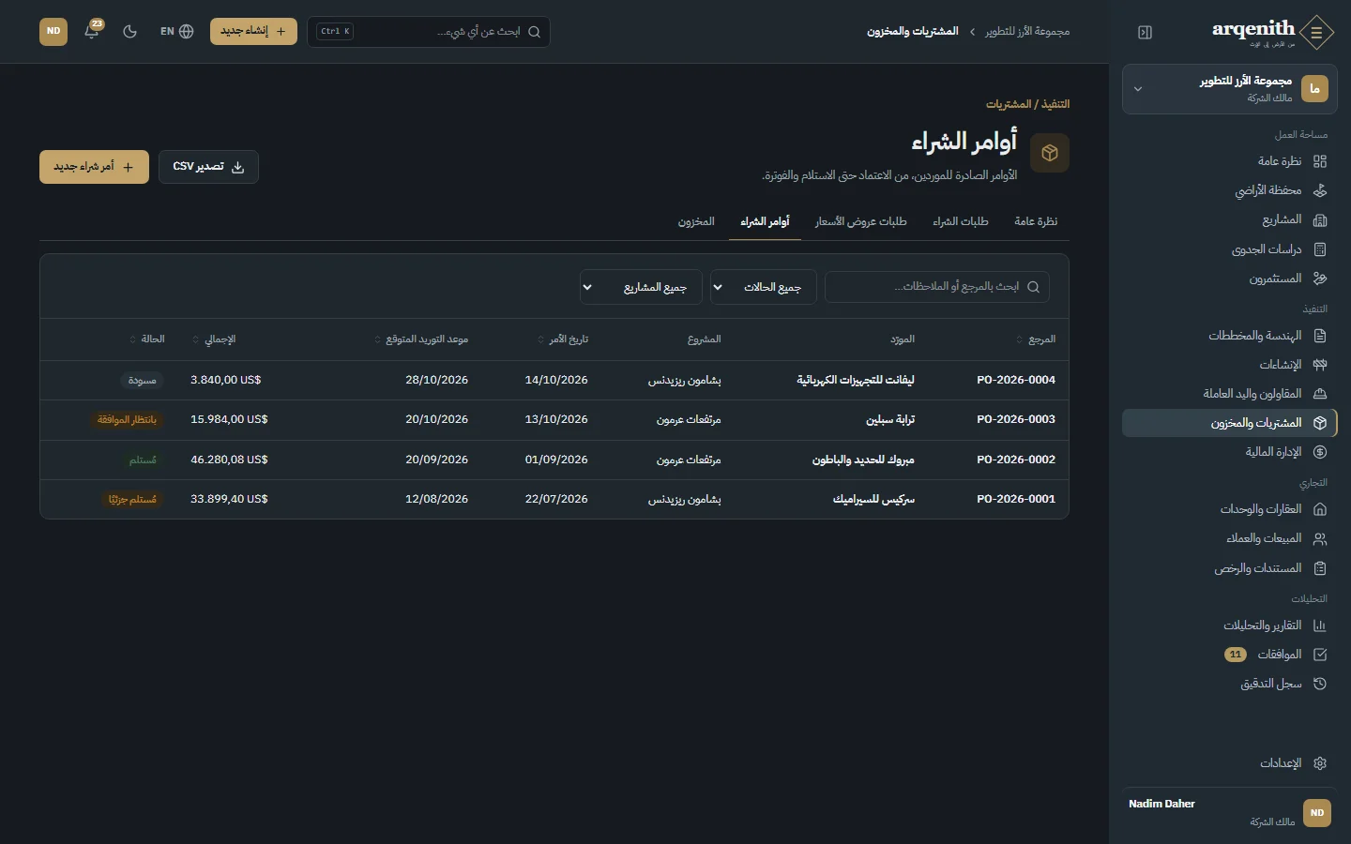Collapse the sidebar panel icon

1145,32
